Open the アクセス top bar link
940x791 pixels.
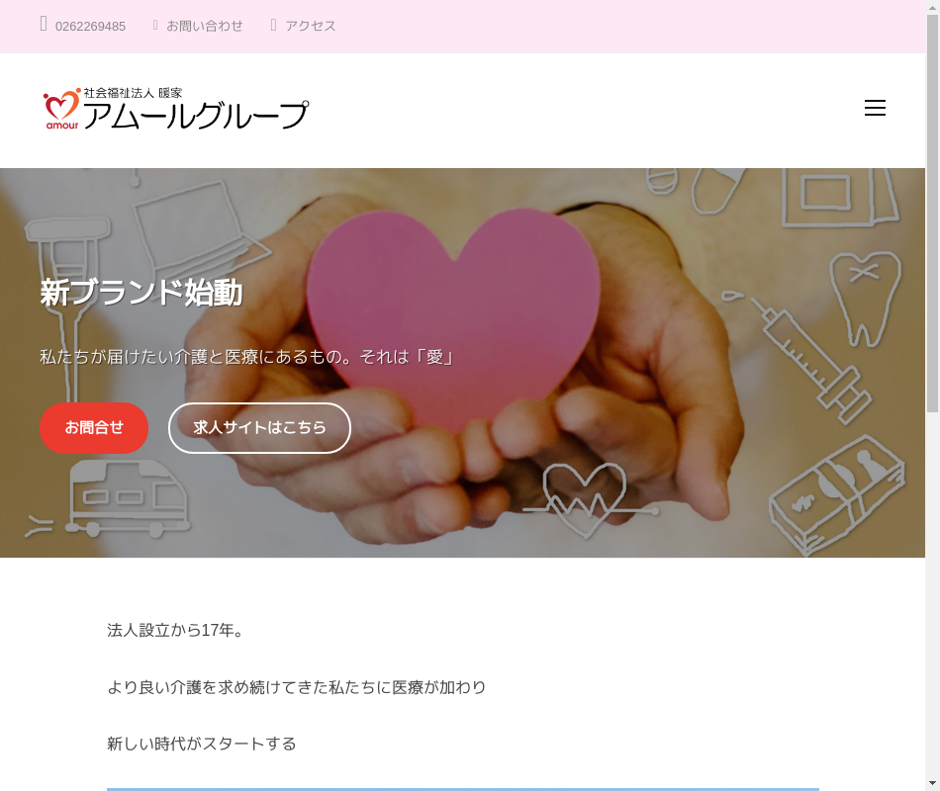tap(311, 26)
